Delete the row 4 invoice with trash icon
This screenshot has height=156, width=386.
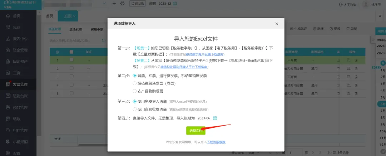coord(356,85)
